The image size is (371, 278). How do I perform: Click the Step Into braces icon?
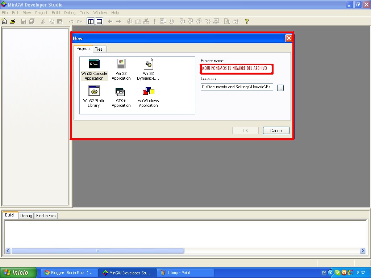coord(183,21)
